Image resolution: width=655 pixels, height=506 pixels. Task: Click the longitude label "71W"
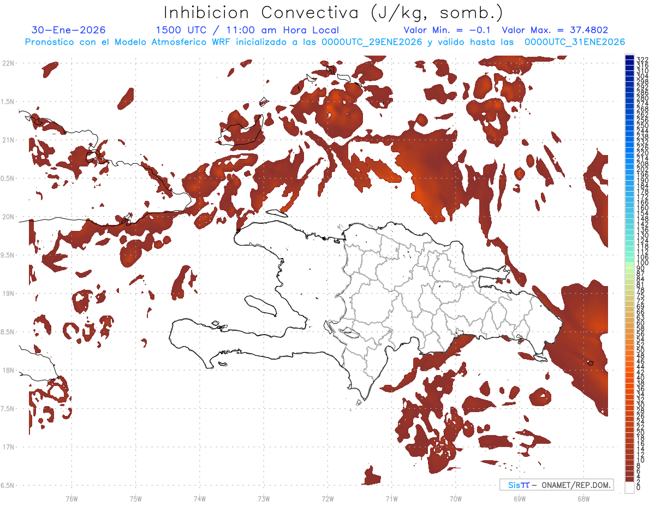tap(391, 498)
